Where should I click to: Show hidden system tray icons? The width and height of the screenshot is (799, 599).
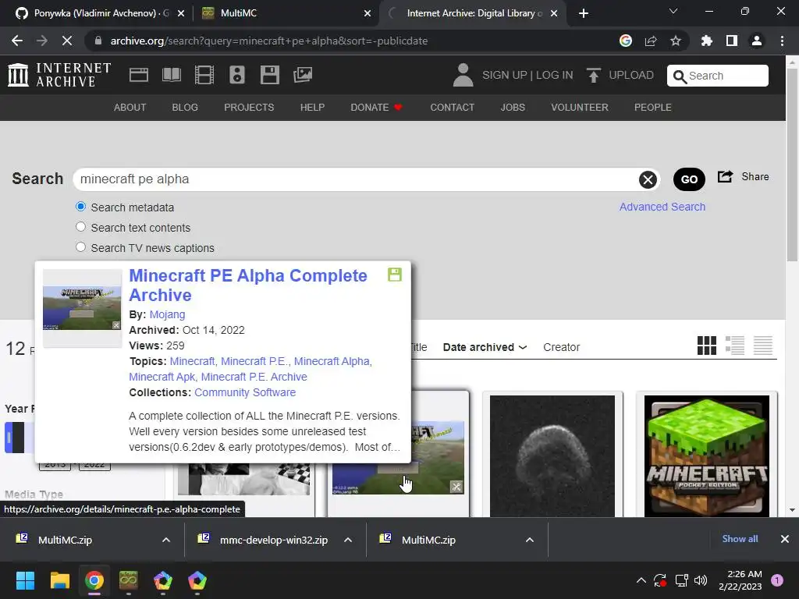tap(641, 580)
